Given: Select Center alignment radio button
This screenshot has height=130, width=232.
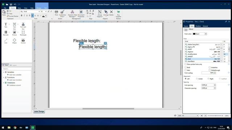Looking at the screenshot, I should coord(197,79).
